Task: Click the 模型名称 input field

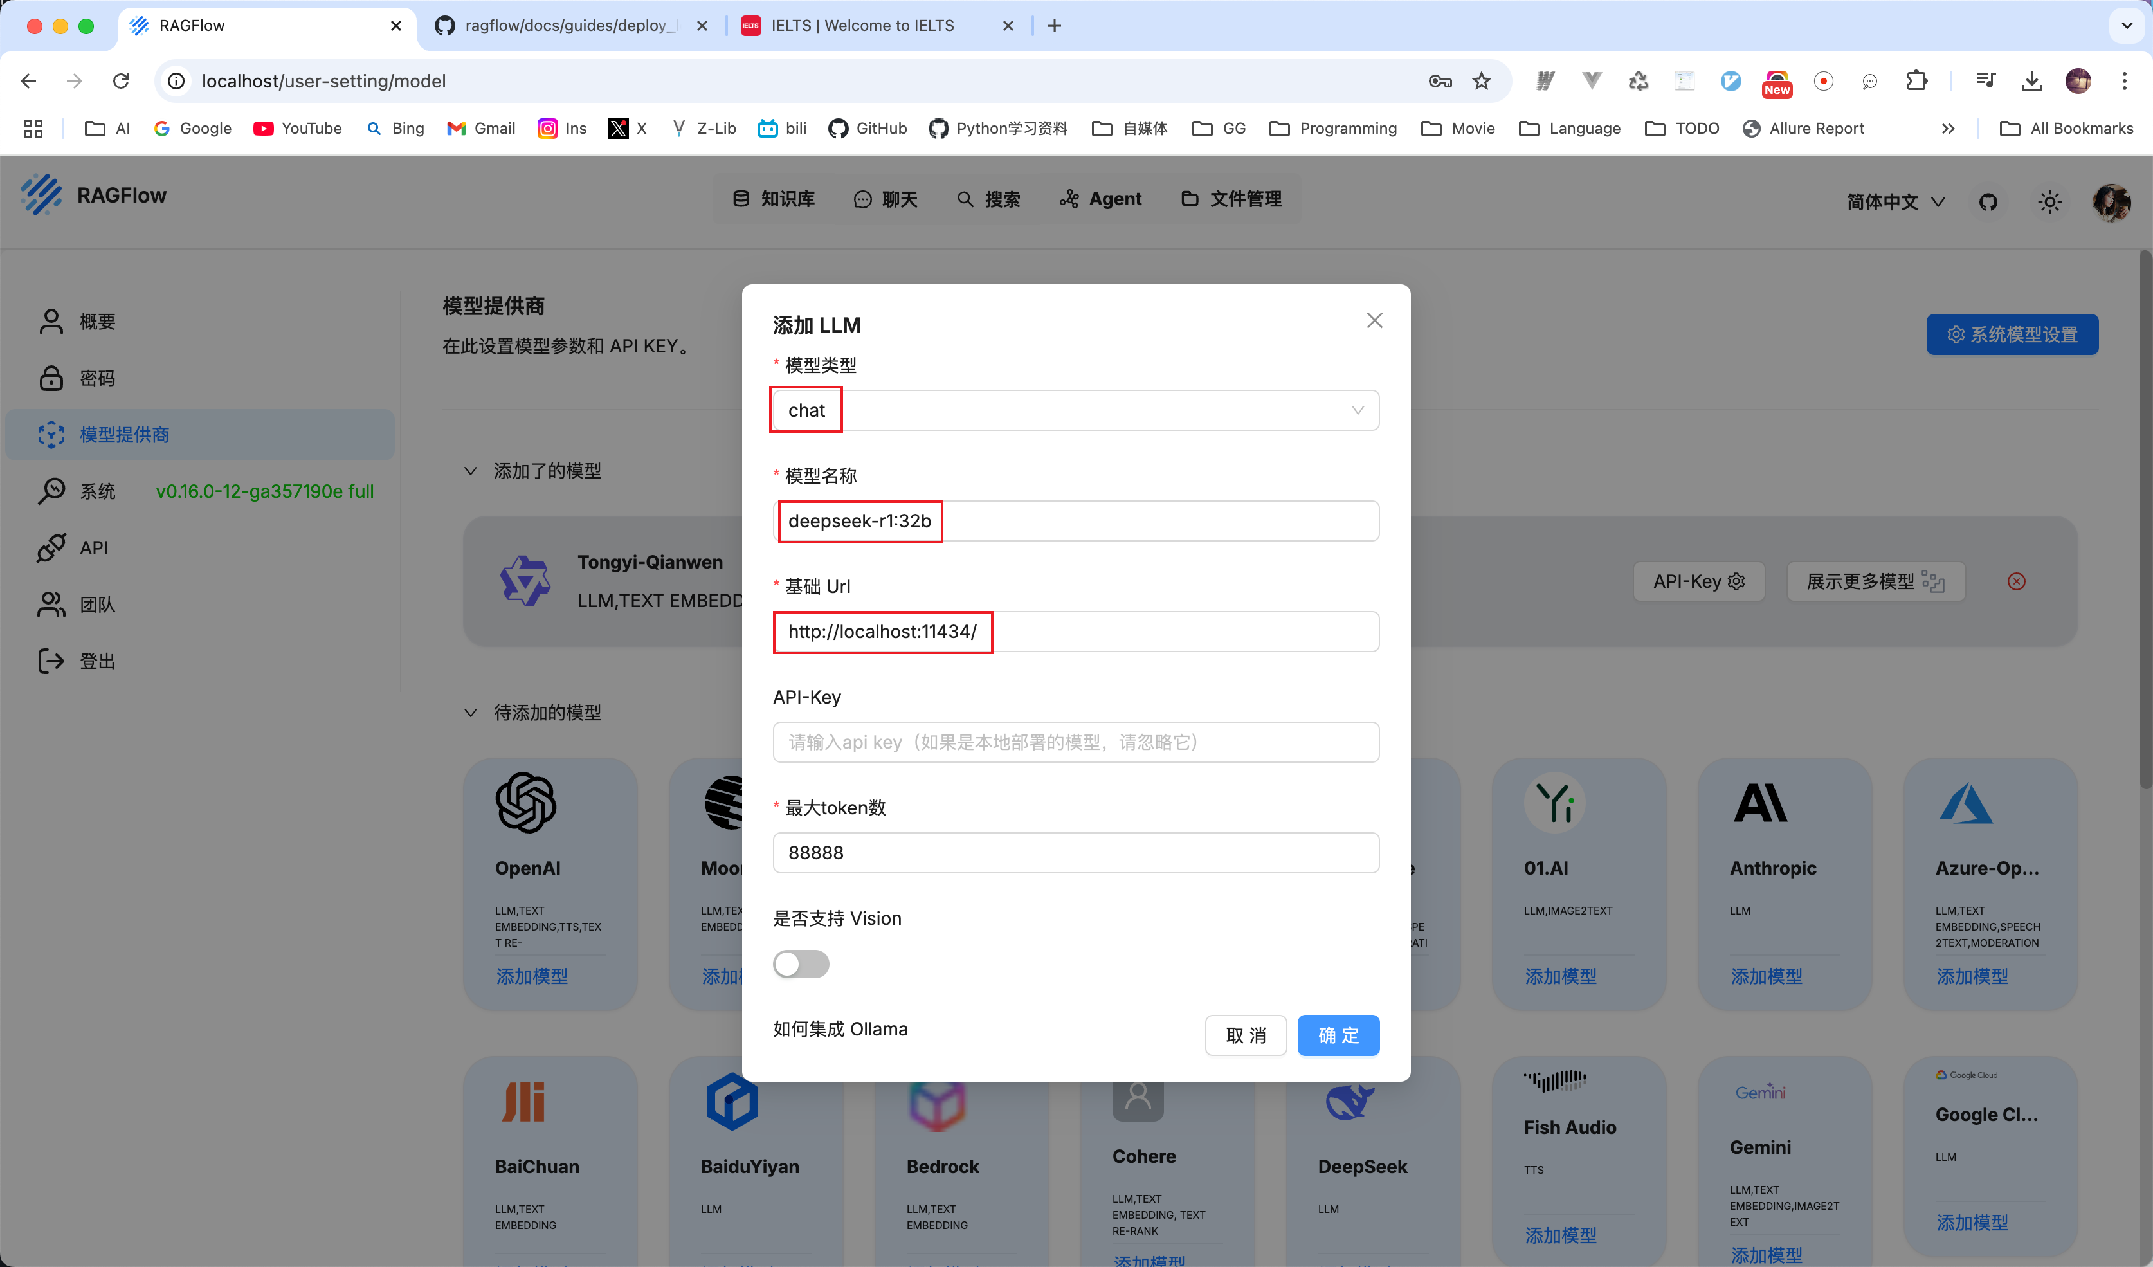Action: [x=1075, y=520]
